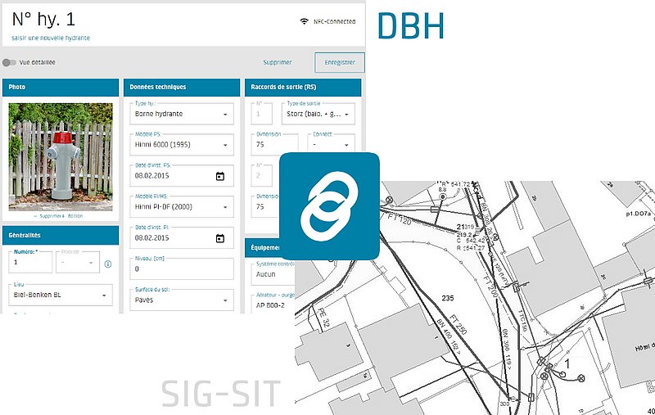Open the Modèle PS Hinni 6000 dropdown
655x415 pixels.
pos(182,145)
